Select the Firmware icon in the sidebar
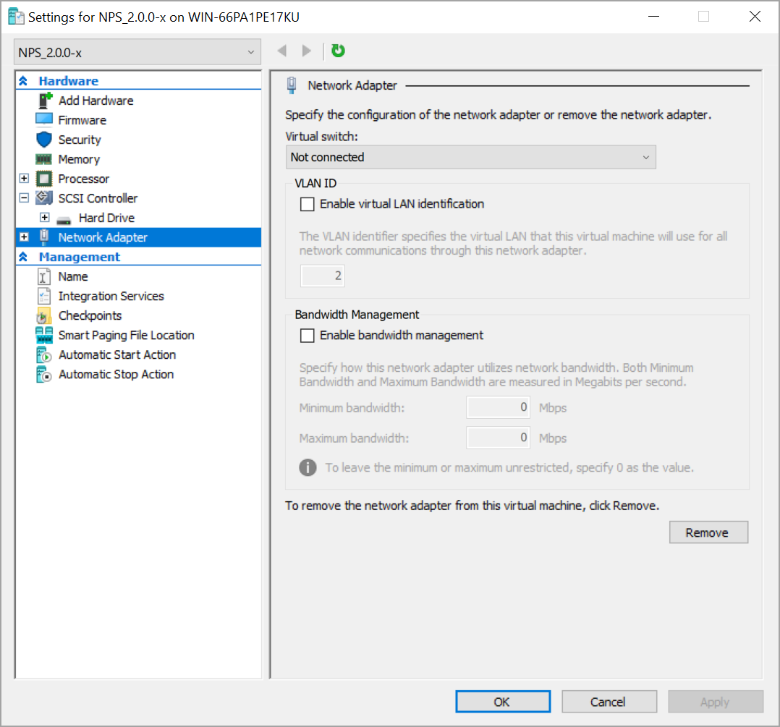This screenshot has width=780, height=727. pos(44,120)
